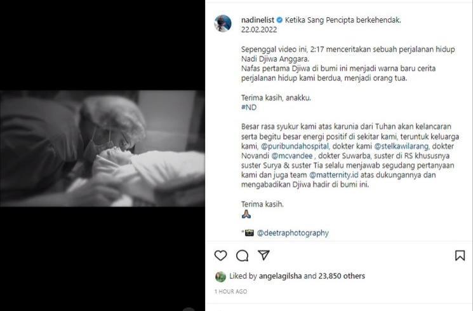Open comments with the speech bubble icon

click(x=243, y=256)
